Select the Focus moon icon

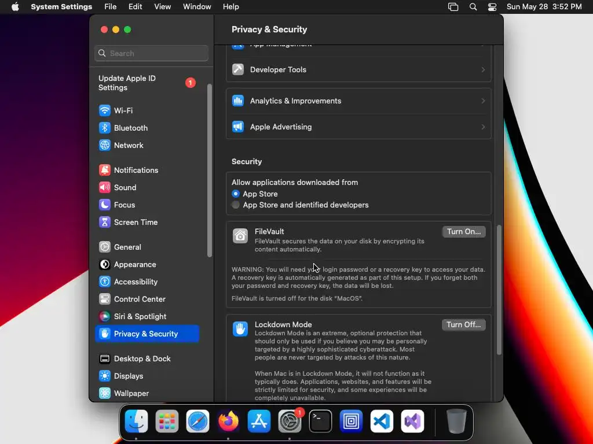click(x=105, y=205)
